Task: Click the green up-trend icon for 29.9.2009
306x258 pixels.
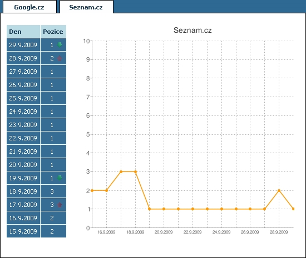Action: 60,45
